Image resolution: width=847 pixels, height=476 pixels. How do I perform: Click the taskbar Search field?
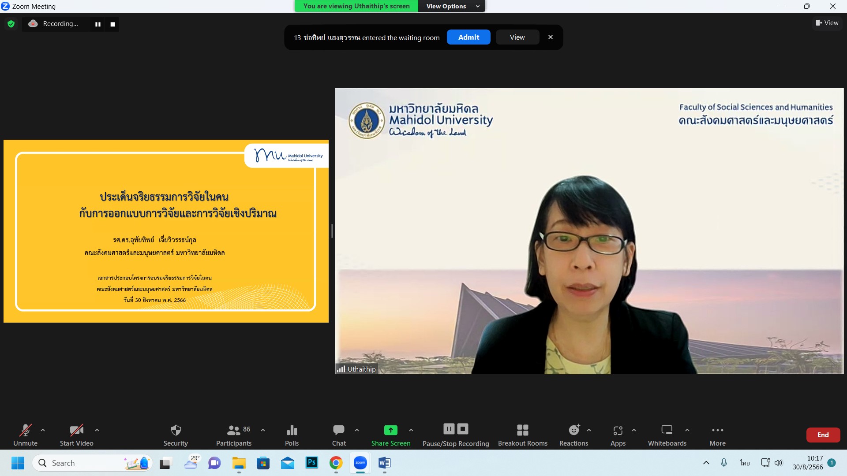[92, 463]
